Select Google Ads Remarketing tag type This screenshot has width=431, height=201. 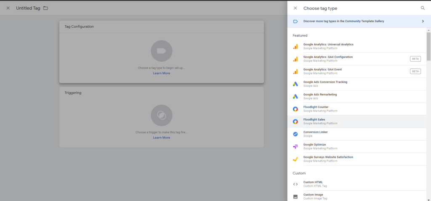[357, 97]
